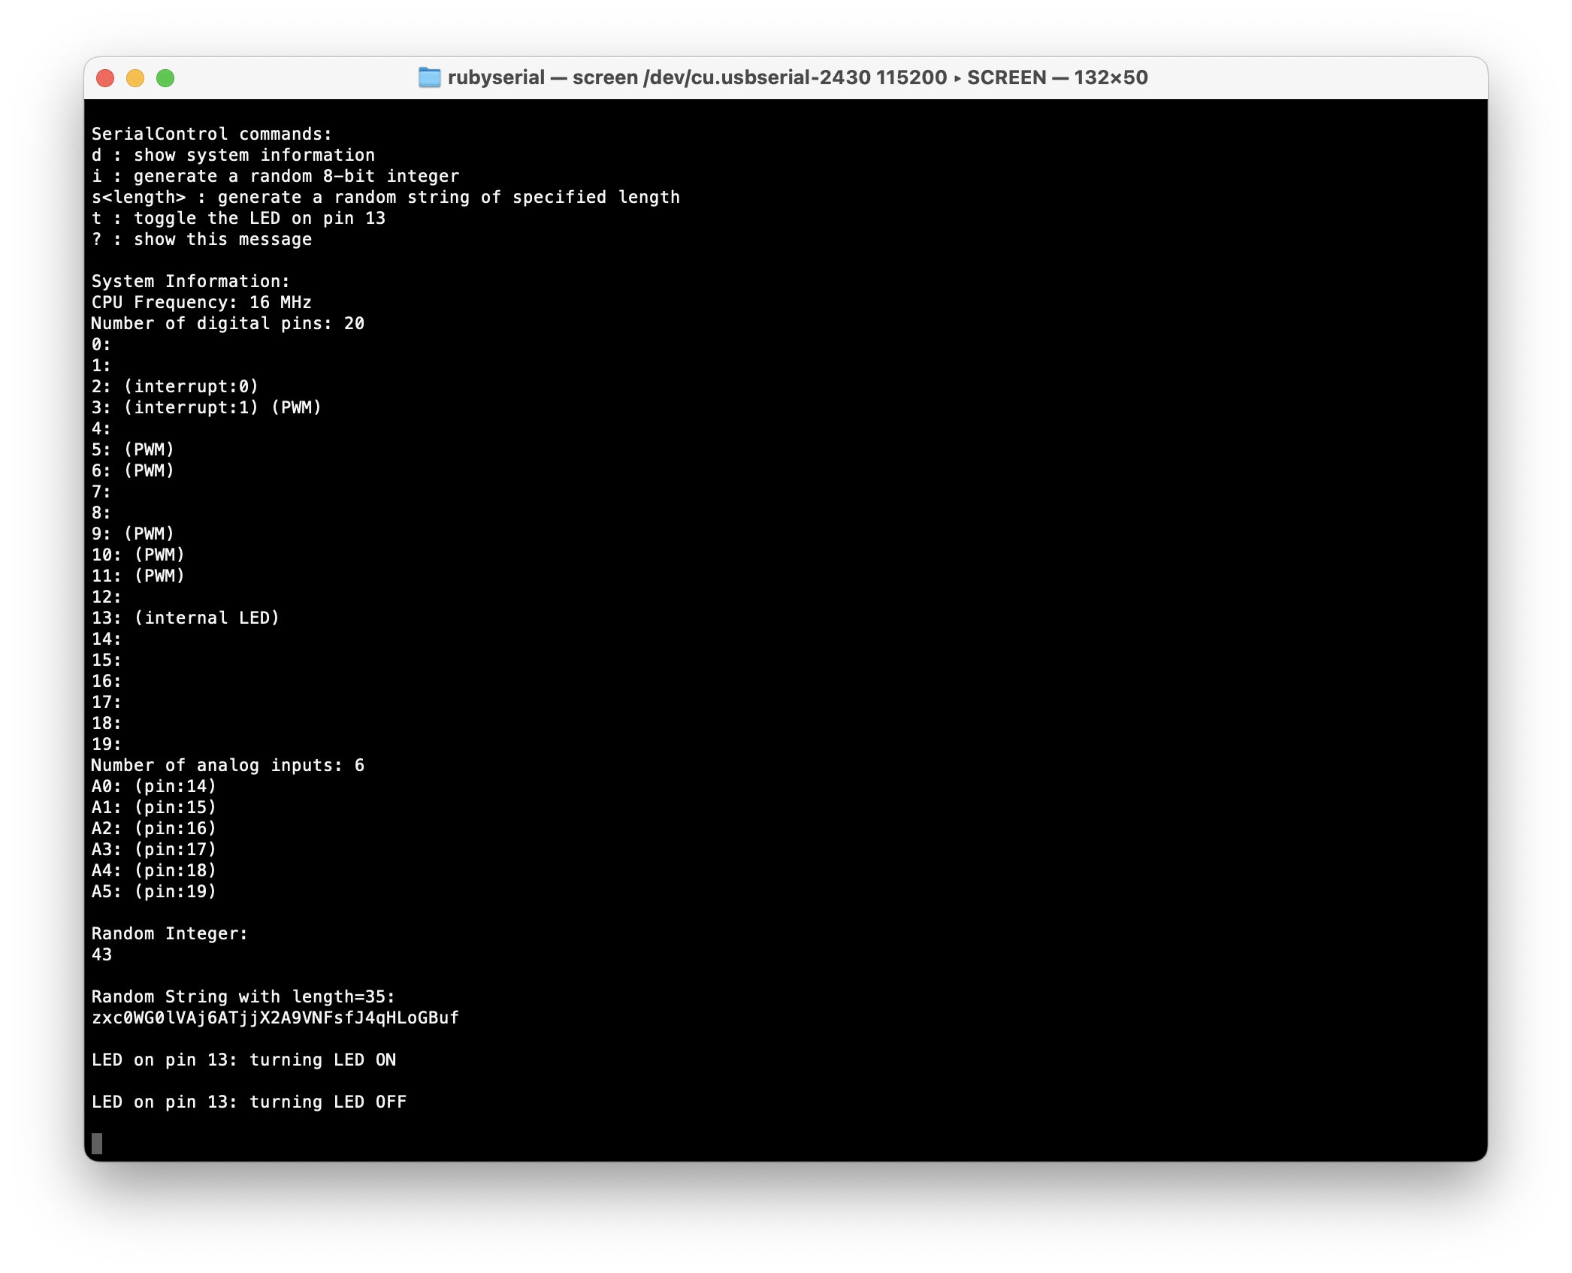
Task: Click the red close window control
Action: pyautogui.click(x=105, y=77)
